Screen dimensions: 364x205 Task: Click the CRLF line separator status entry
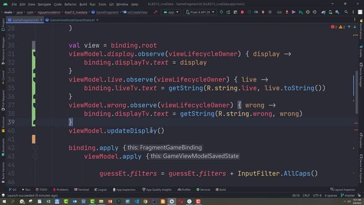point(306,195)
